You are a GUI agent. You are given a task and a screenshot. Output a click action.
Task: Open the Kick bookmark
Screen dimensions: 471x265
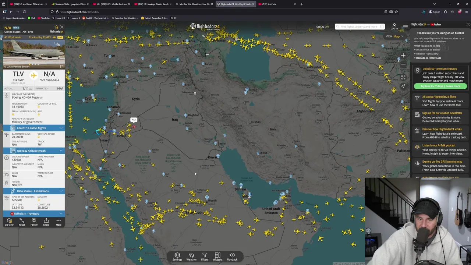click(x=32, y=18)
